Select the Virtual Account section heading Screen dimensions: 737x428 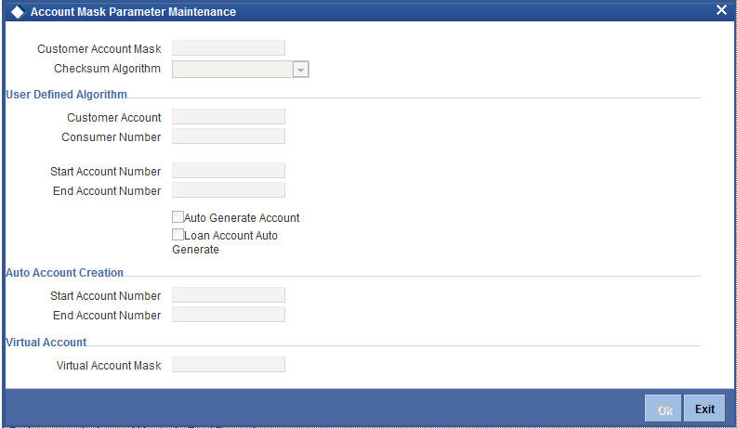[x=46, y=342]
